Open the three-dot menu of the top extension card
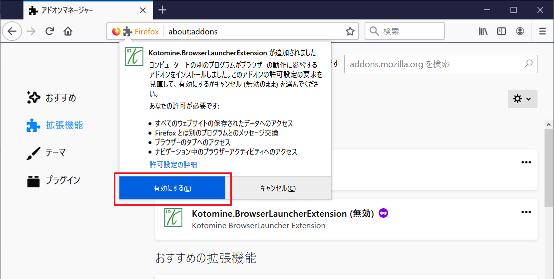This screenshot has width=554, height=279. [x=526, y=162]
